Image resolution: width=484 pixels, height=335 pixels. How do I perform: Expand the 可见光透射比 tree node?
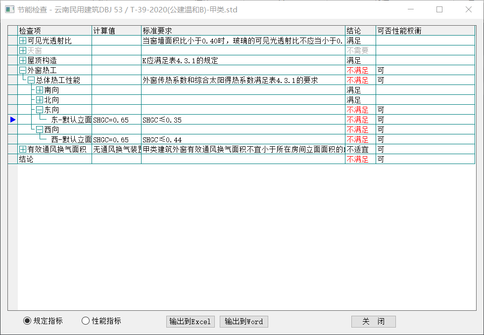[x=23, y=41]
